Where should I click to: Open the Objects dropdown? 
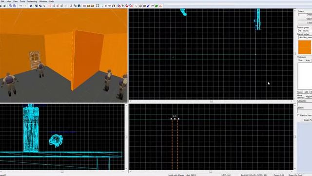click(305, 111)
